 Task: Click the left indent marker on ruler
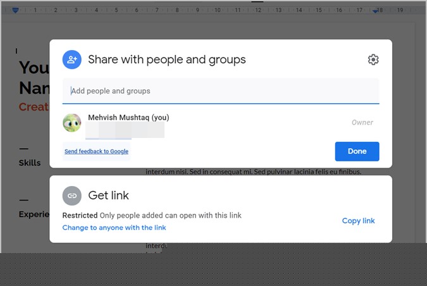pyautogui.click(x=16, y=10)
